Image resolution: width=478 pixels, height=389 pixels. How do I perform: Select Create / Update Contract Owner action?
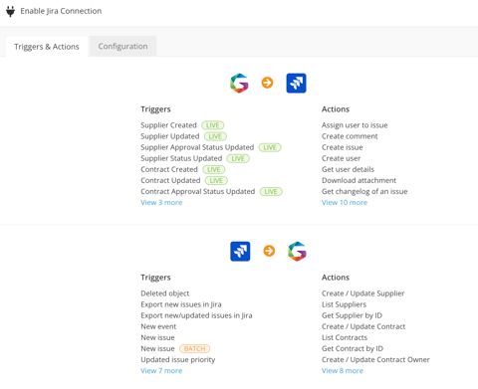[x=375, y=359]
